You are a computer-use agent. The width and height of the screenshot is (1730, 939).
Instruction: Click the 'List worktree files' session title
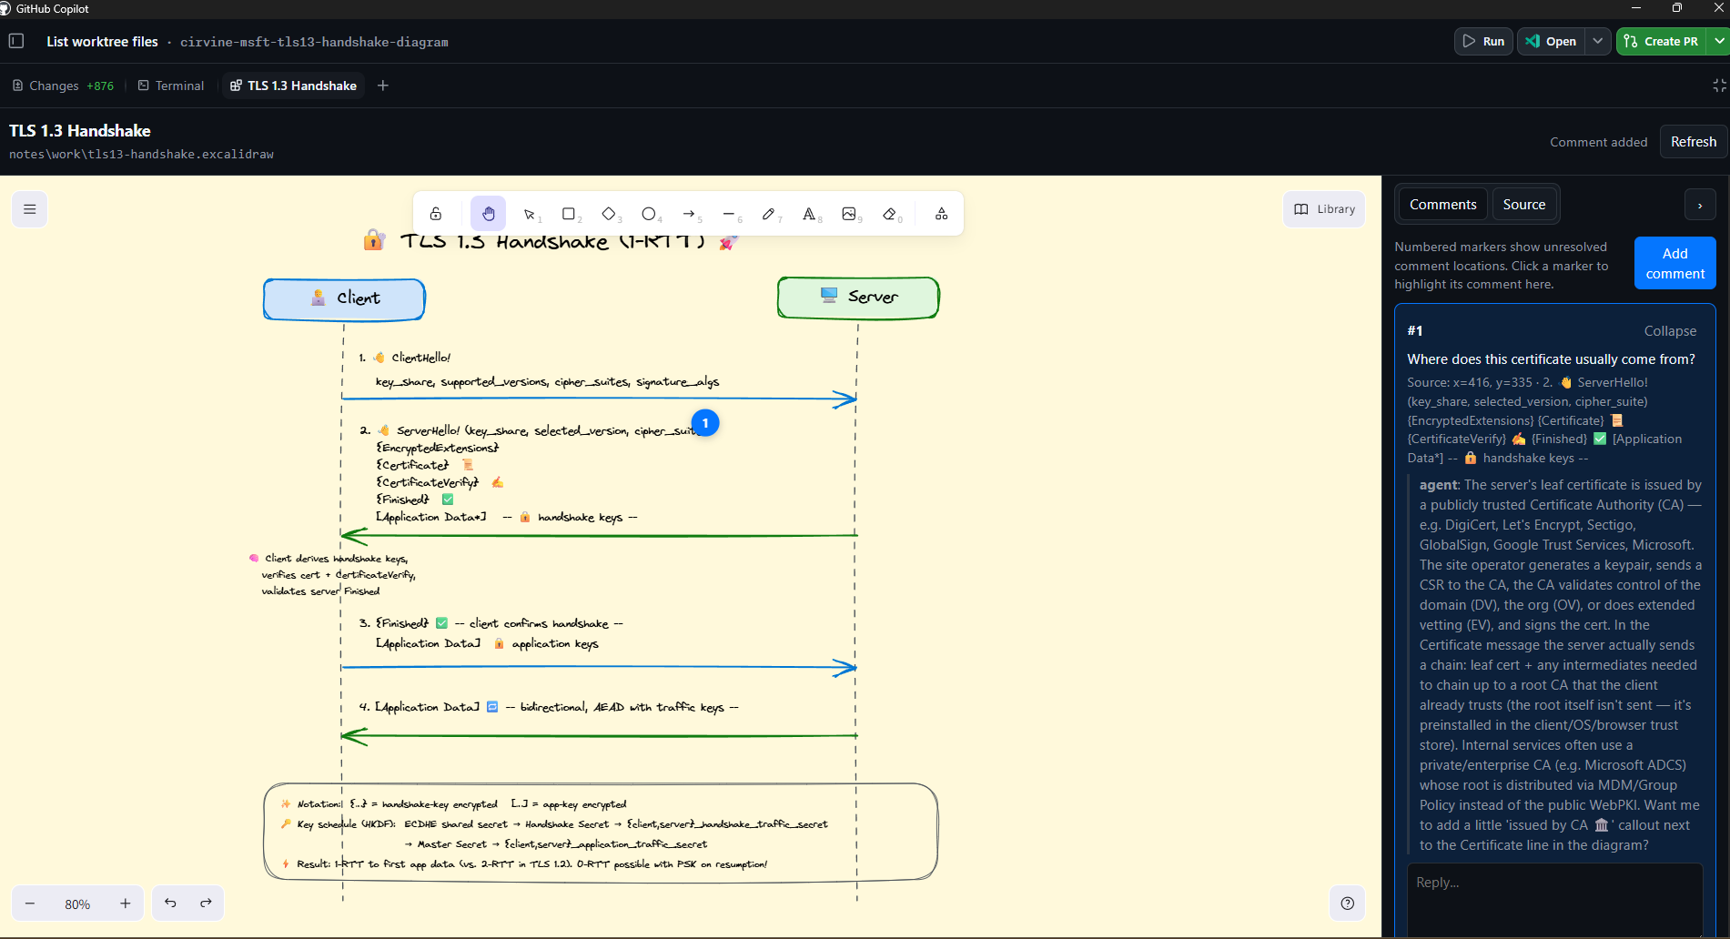click(102, 42)
